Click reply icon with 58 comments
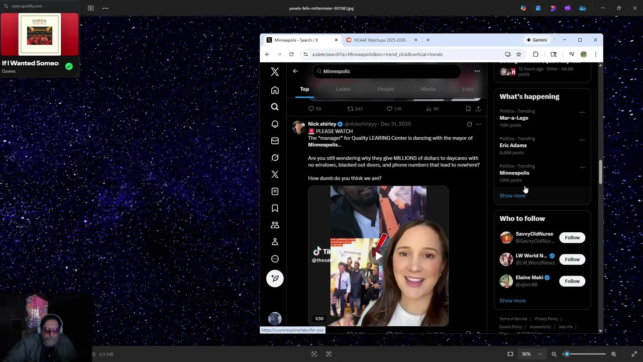 click(x=311, y=109)
